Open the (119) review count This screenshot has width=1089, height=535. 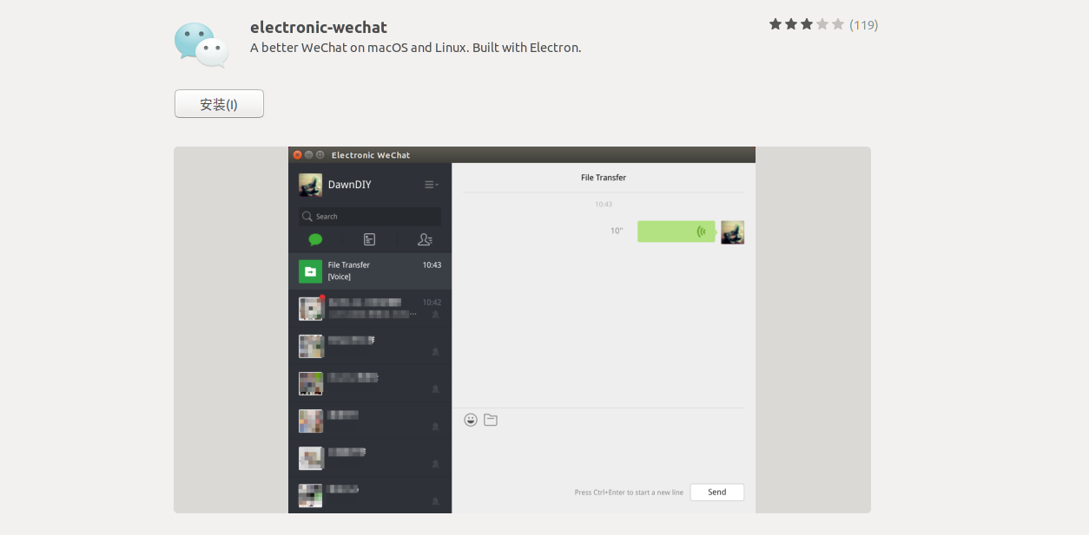tap(864, 24)
